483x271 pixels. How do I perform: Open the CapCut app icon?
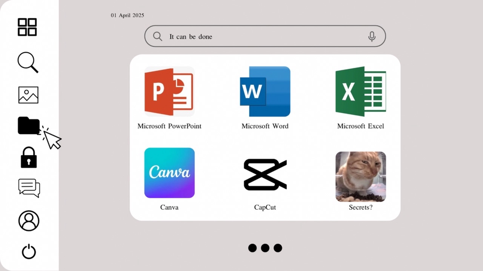265,175
